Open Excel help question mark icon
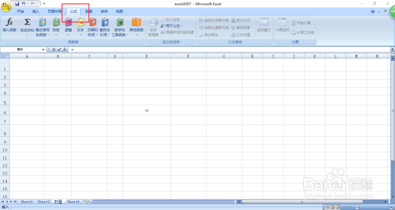Image resolution: width=395 pixels, height=210 pixels. click(x=373, y=11)
